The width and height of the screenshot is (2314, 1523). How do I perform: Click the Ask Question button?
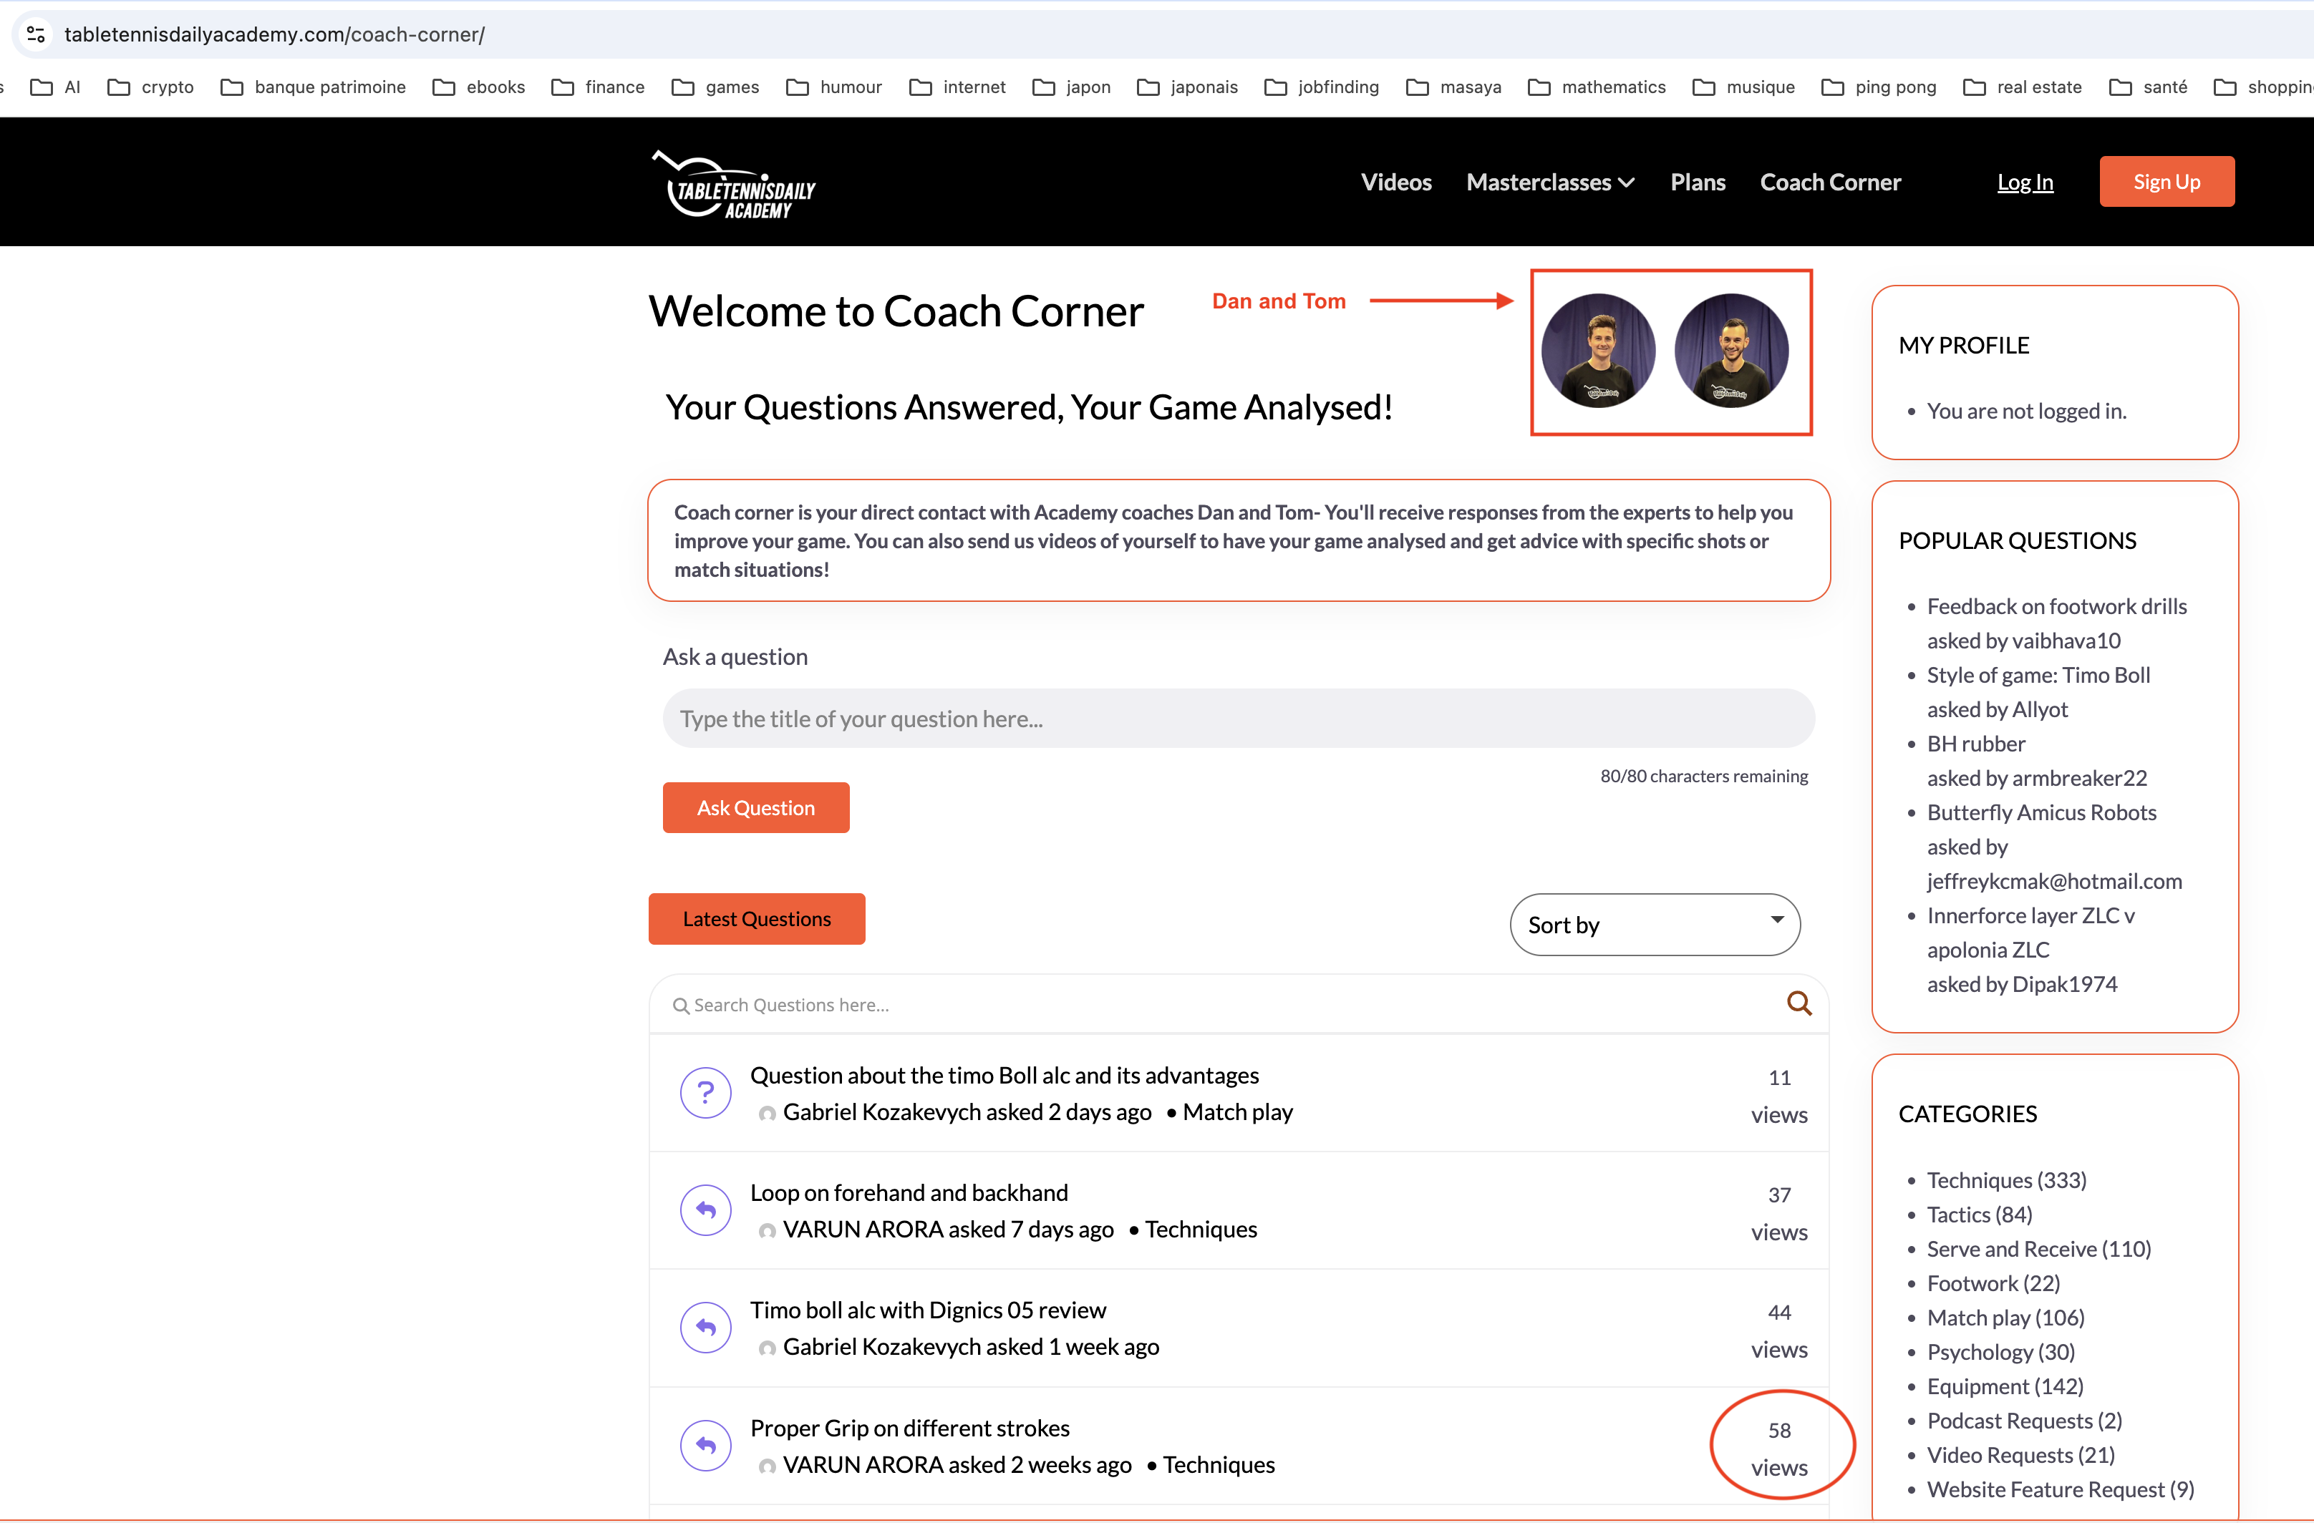point(755,808)
